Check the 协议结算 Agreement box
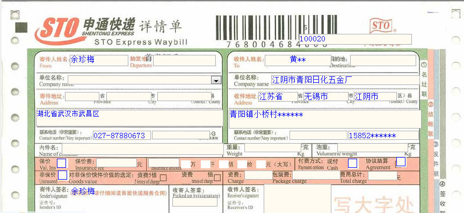The height and width of the screenshot is (213, 464). point(401,161)
